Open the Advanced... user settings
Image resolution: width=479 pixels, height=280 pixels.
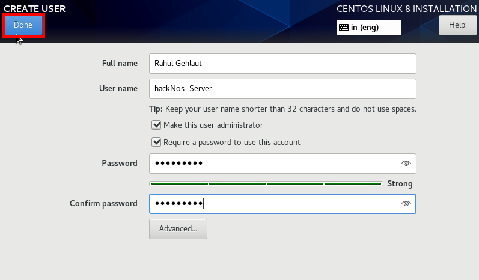point(178,229)
